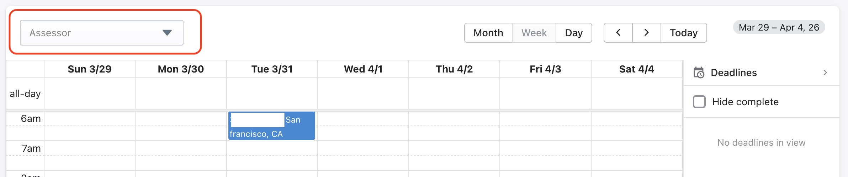848x177 pixels.
Task: Switch to Month view
Action: [488, 33]
